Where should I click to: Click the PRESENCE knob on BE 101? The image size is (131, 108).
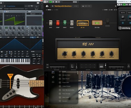tap(102, 53)
